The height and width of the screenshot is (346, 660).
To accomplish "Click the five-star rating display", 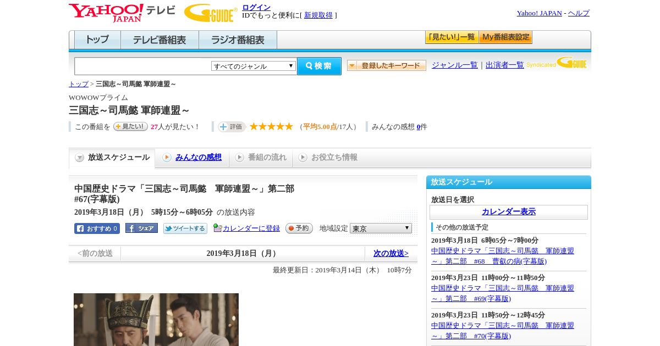I will (271, 126).
